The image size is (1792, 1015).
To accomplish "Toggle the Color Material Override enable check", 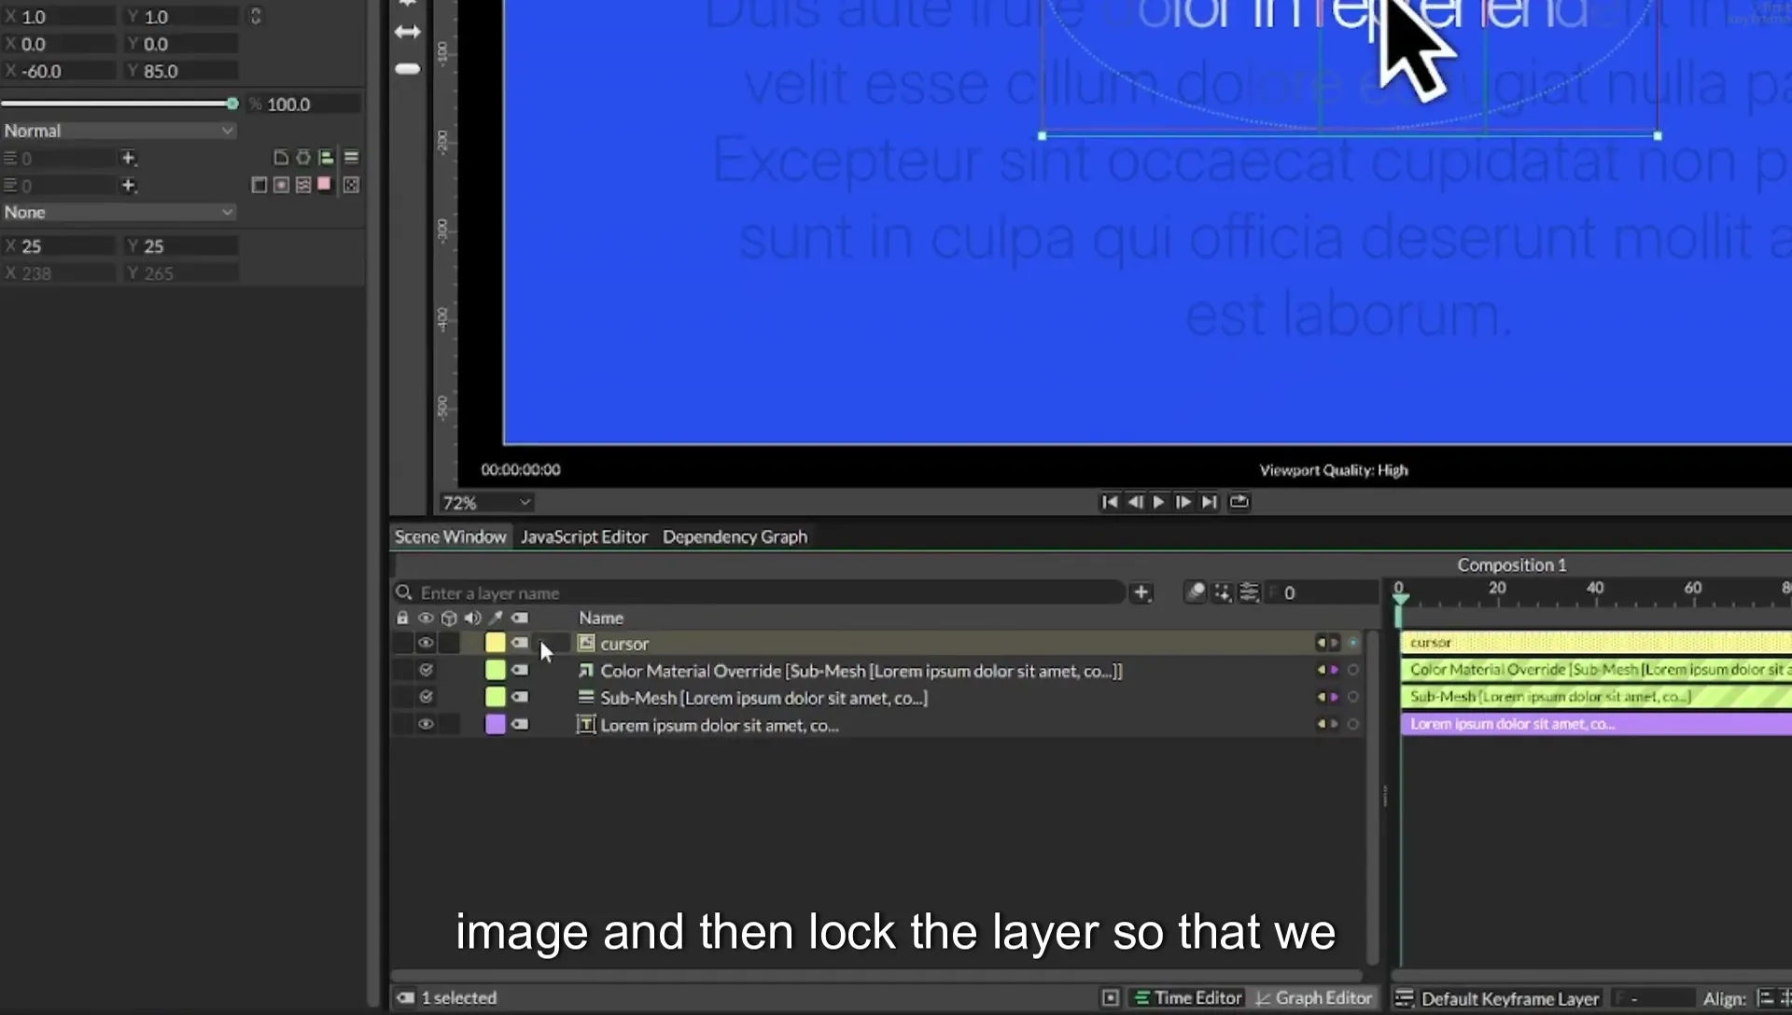I will 426,670.
